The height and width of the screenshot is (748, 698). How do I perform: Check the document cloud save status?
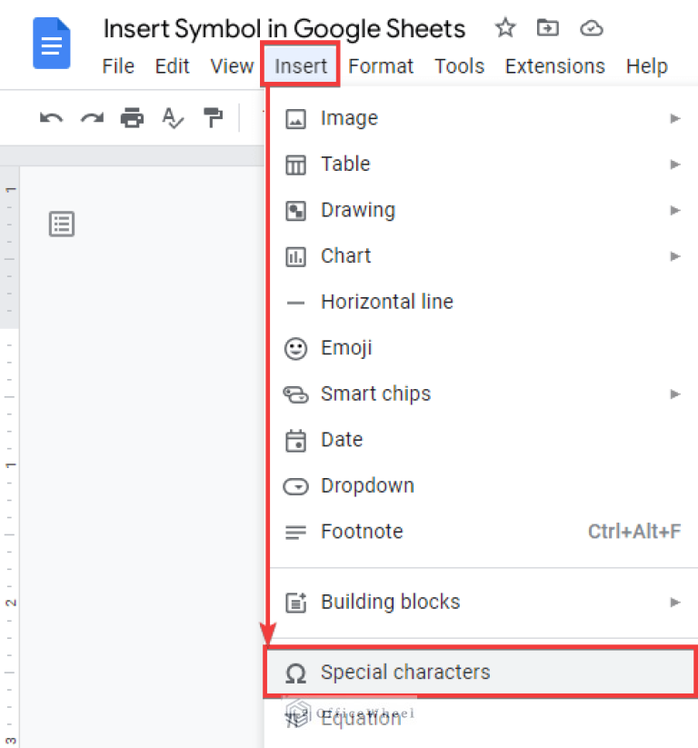click(x=592, y=29)
